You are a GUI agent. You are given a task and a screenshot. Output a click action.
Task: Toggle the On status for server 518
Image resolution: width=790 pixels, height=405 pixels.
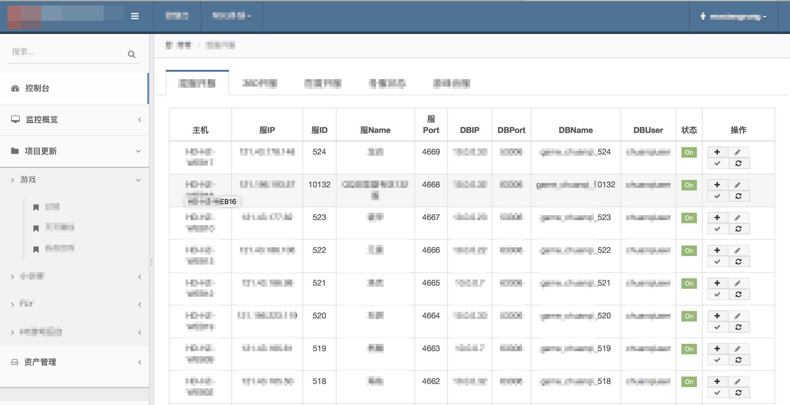(x=689, y=382)
